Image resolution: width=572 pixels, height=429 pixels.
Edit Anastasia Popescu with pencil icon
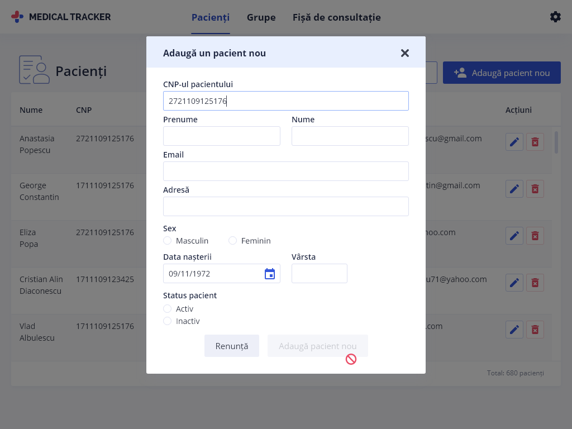514,142
